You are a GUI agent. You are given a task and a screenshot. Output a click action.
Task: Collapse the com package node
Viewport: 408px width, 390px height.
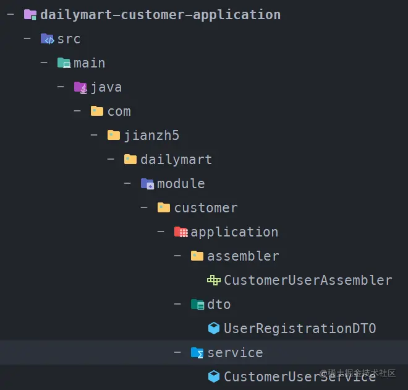(x=77, y=111)
